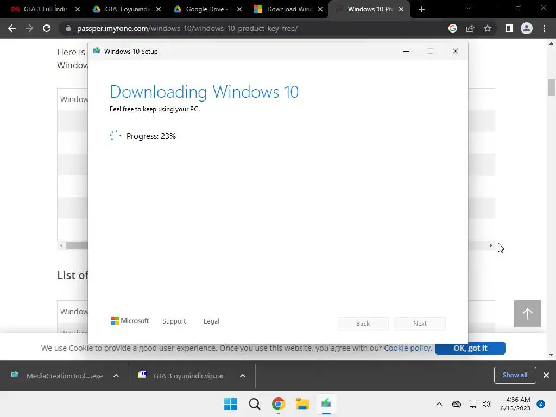The image size is (556, 417).
Task: Accept cookies with OK, got it
Action: pyautogui.click(x=470, y=348)
